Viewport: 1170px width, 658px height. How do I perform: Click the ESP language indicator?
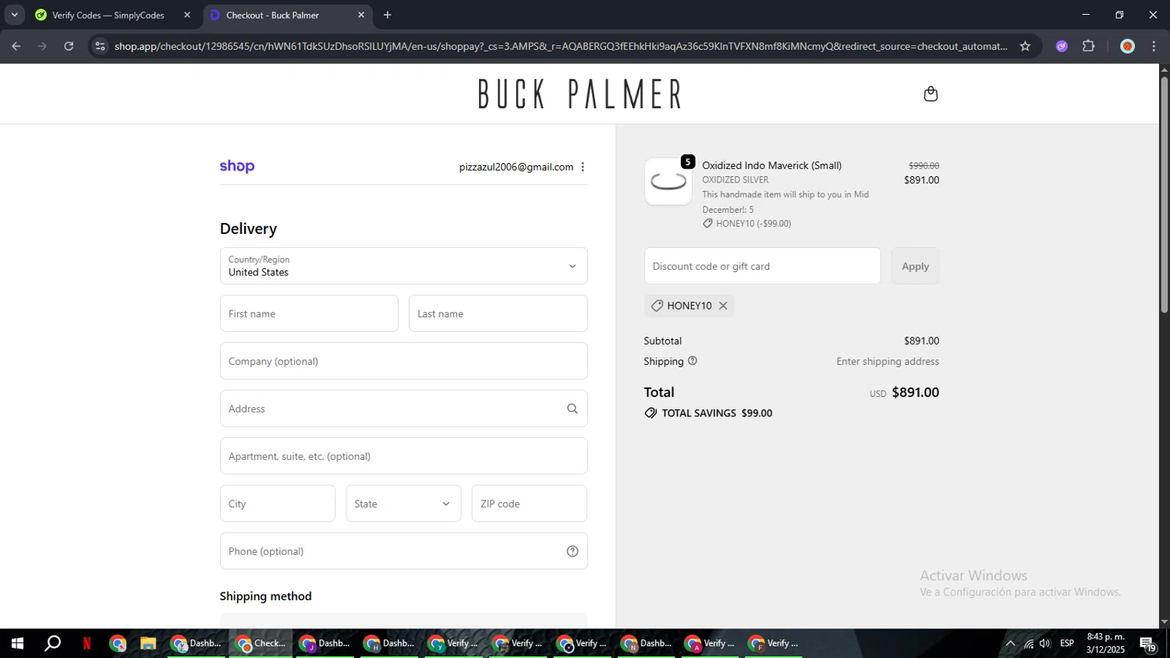(x=1067, y=643)
